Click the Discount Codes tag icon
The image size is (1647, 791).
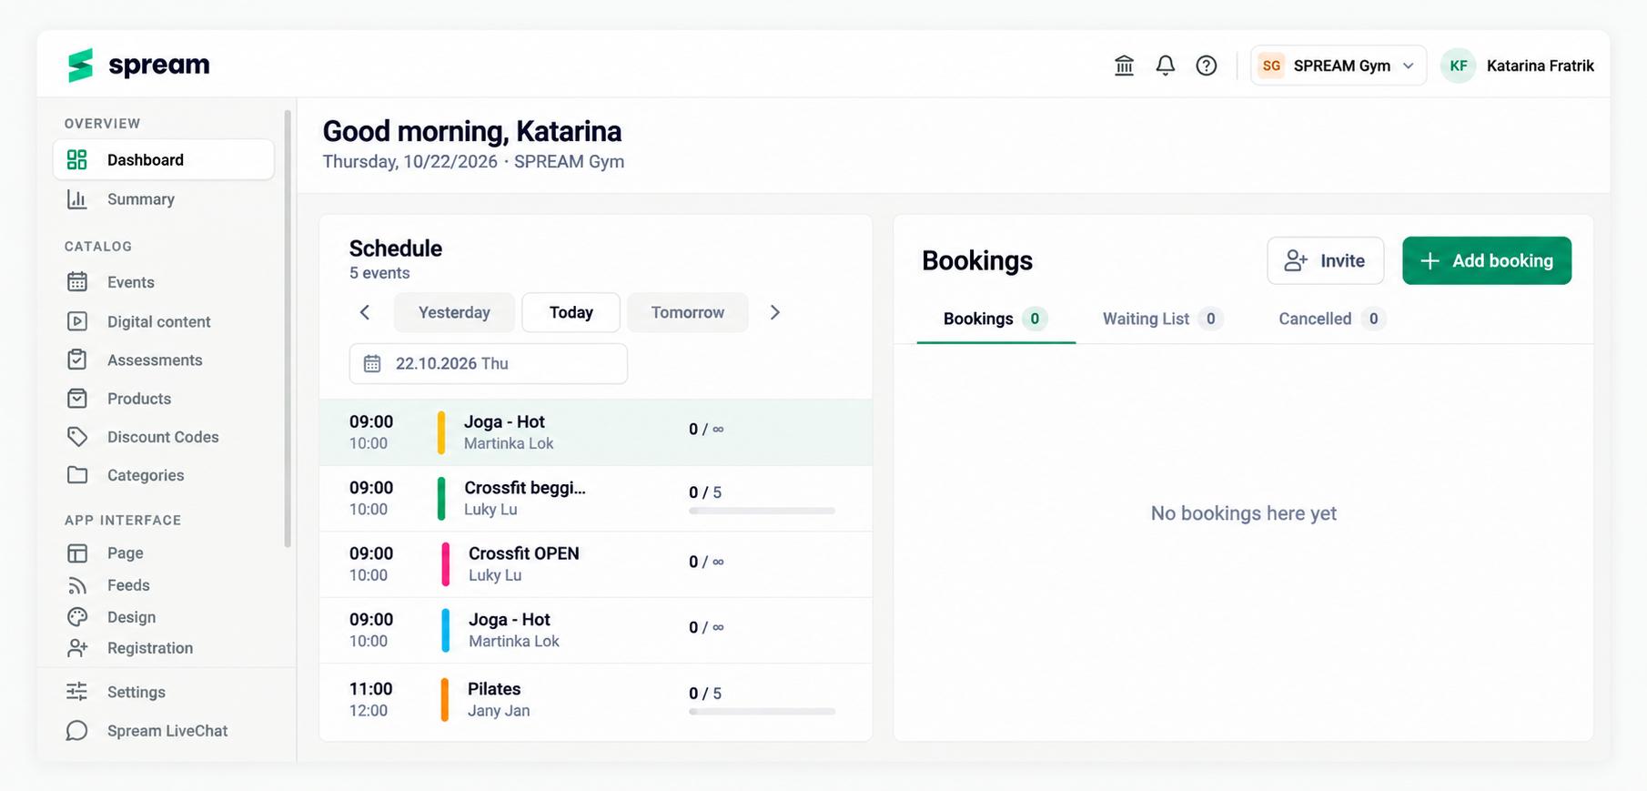tap(77, 437)
